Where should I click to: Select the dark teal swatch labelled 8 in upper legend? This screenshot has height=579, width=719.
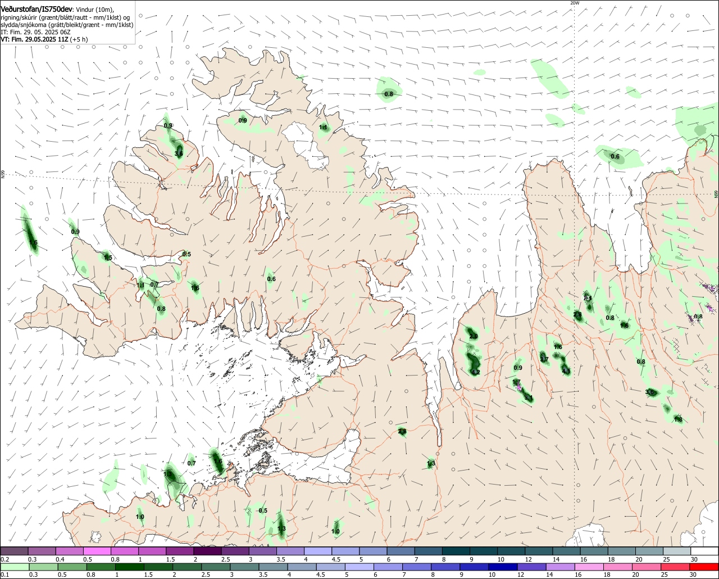click(456, 551)
